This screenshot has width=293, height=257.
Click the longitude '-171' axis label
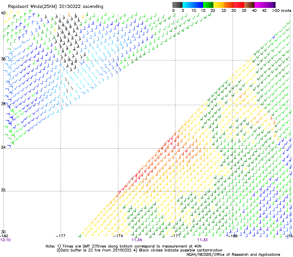tap(175, 236)
